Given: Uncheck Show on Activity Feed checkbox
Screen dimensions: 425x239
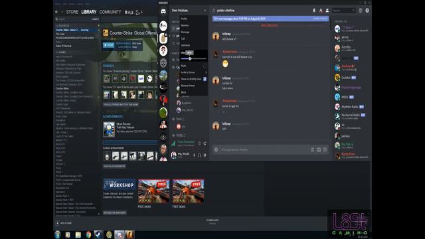Looking at the screenshot, I should coord(205,79).
